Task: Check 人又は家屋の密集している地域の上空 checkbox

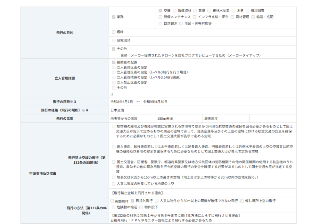Action: (x=114, y=184)
